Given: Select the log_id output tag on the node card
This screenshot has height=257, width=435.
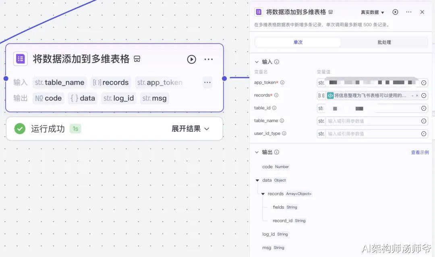Looking at the screenshot, I should 118,98.
